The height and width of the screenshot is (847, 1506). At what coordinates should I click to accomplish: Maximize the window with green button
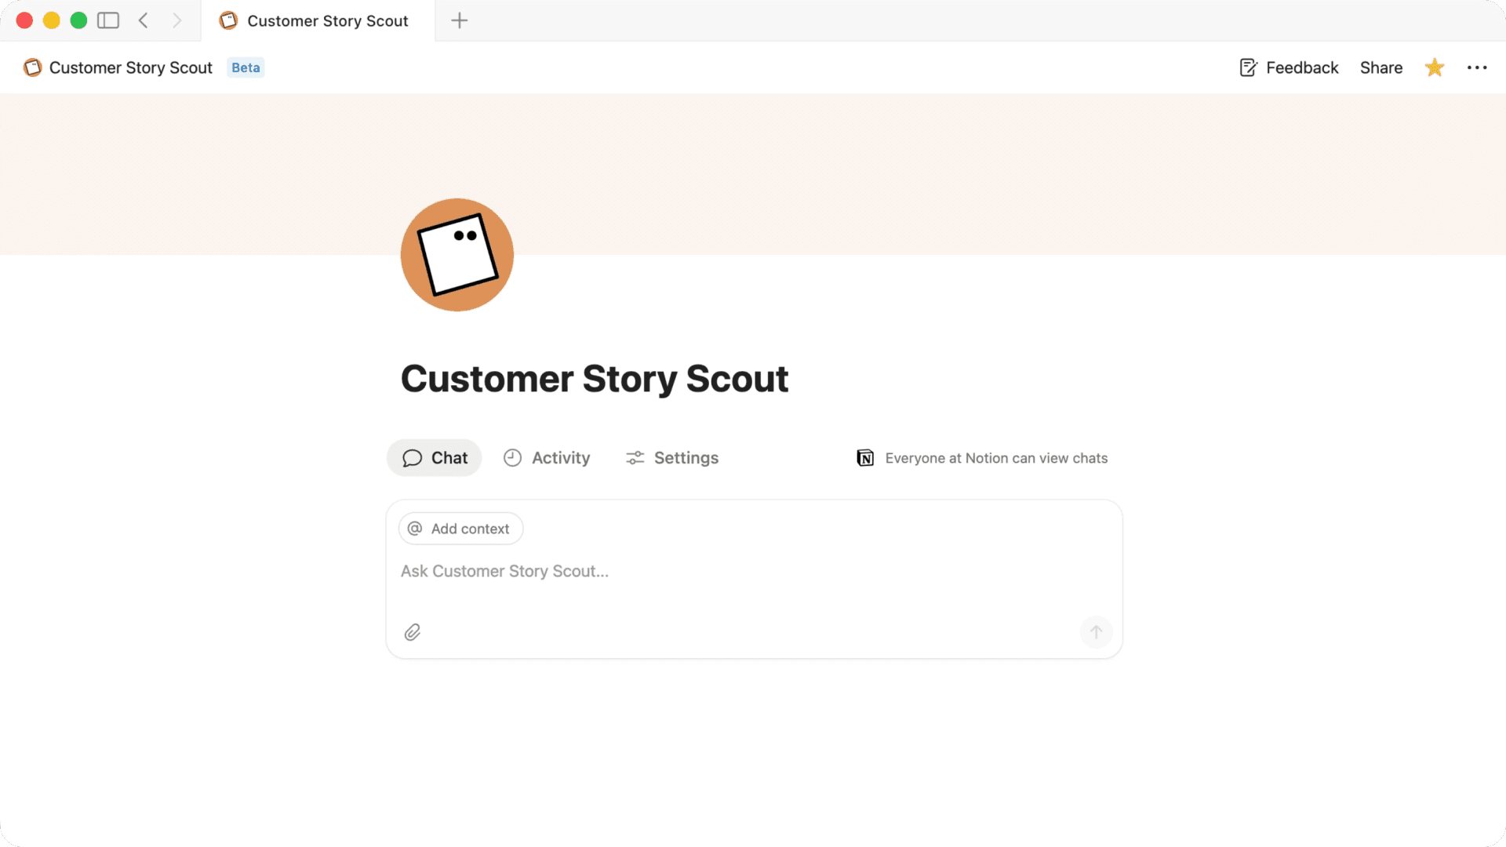click(78, 20)
